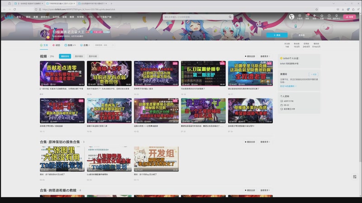This screenshot has width=362, height=203.
Task: Click the browser back arrow
Action: (x=5, y=9)
